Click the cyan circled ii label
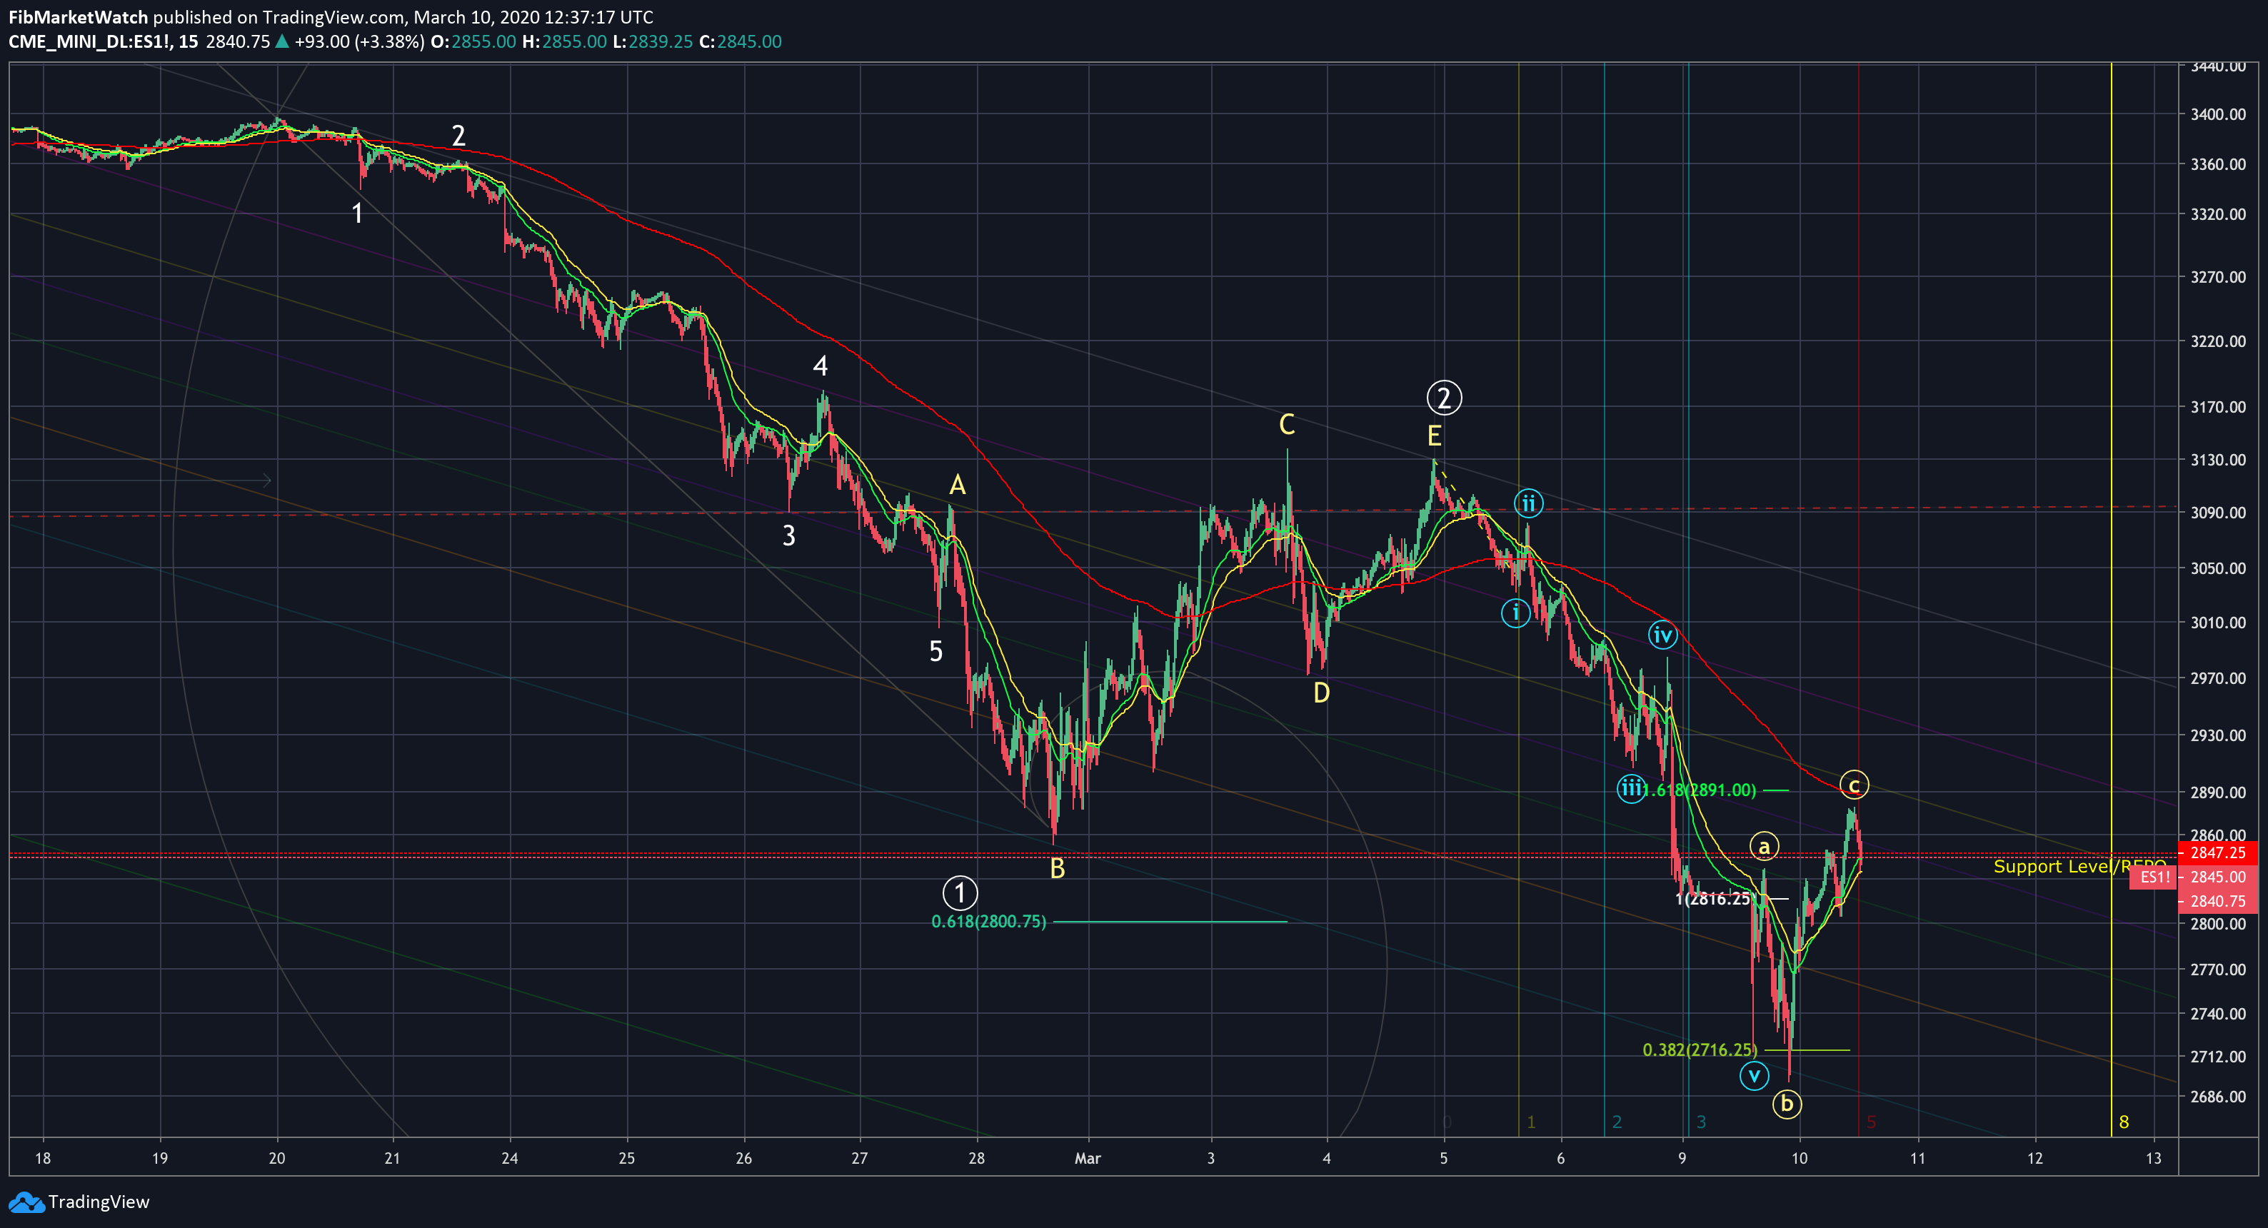The image size is (2268, 1228). click(x=1528, y=503)
